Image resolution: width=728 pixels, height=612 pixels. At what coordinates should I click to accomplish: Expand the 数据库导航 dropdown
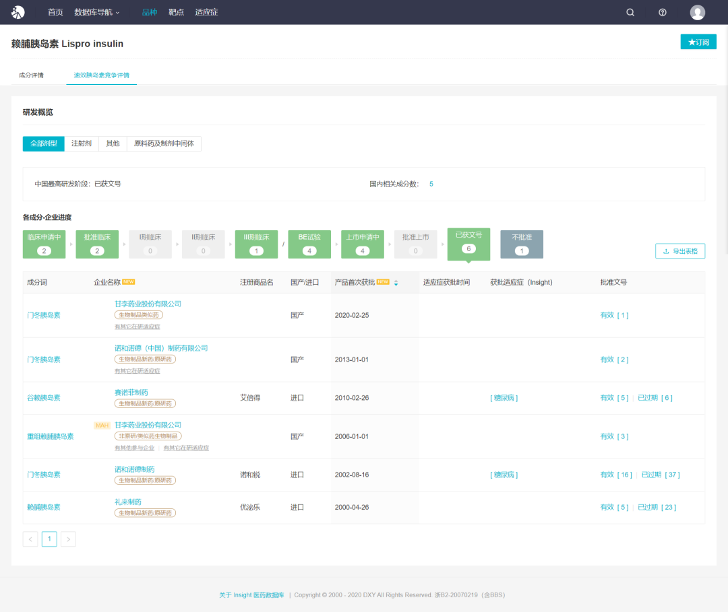[96, 13]
